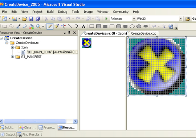Image resolution: width=196 pixels, height=138 pixels.
Task: Pick the Select Color eyedropper tool
Action: [18, 26]
